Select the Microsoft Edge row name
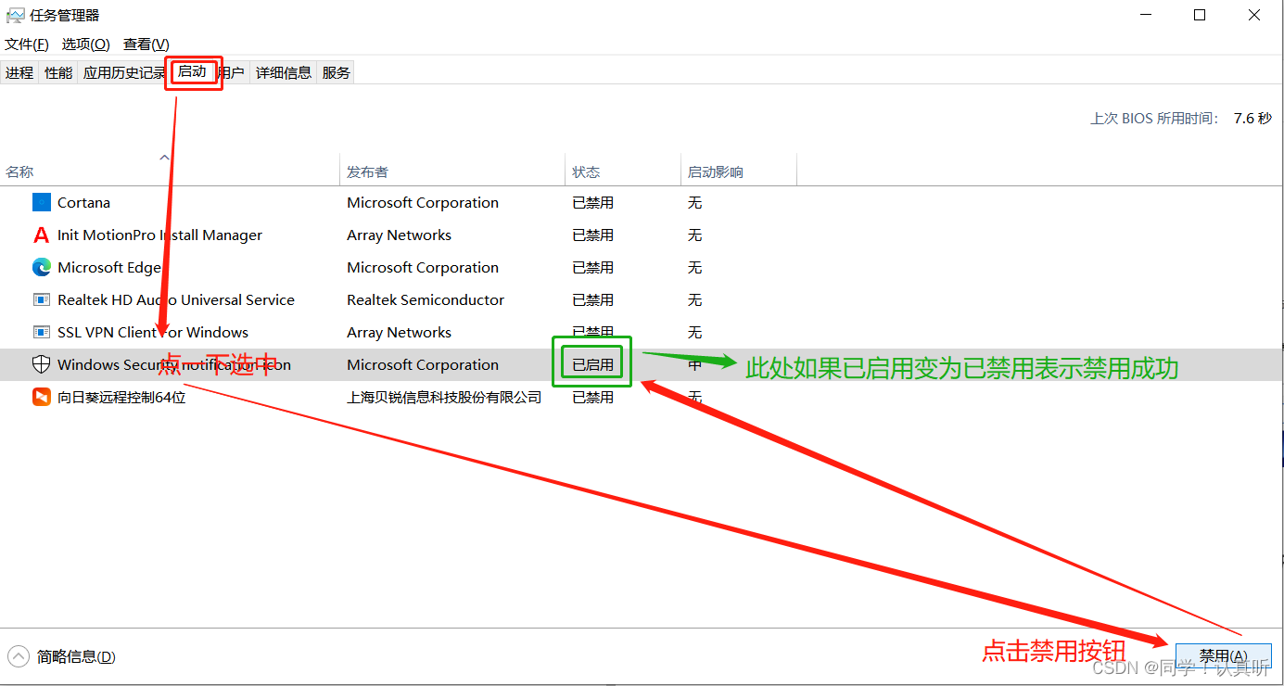Image resolution: width=1284 pixels, height=686 pixels. pyautogui.click(x=109, y=267)
